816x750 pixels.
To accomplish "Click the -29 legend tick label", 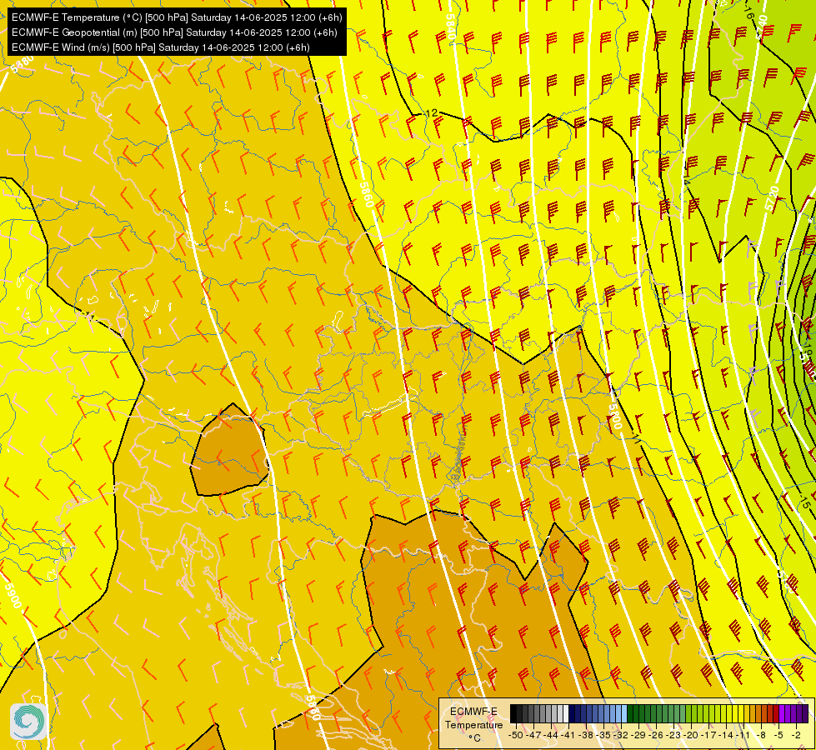I will point(639,735).
